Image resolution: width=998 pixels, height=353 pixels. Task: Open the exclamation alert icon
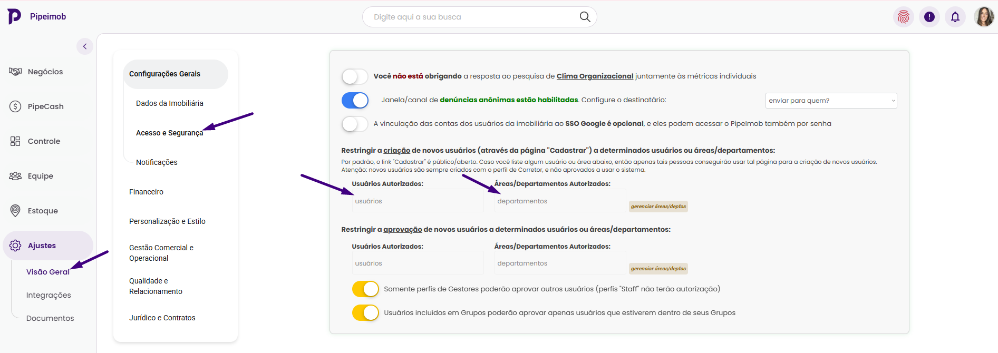[x=929, y=17]
